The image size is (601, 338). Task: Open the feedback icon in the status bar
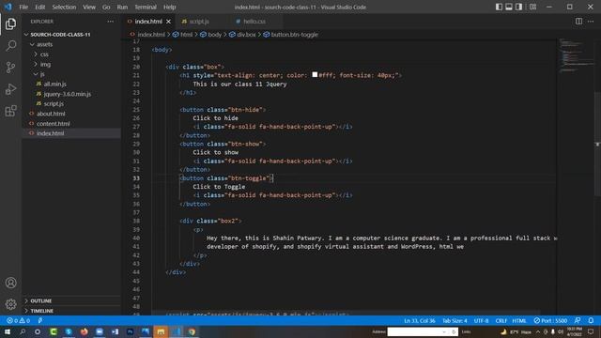pyautogui.click(x=578, y=320)
